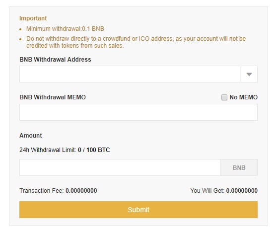Screen dimensions: 279x234
Task: Tick the No MEMO checkbox
Action: (x=224, y=97)
